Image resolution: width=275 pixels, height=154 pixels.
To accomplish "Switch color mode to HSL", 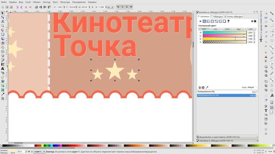I will (x=215, y=29).
